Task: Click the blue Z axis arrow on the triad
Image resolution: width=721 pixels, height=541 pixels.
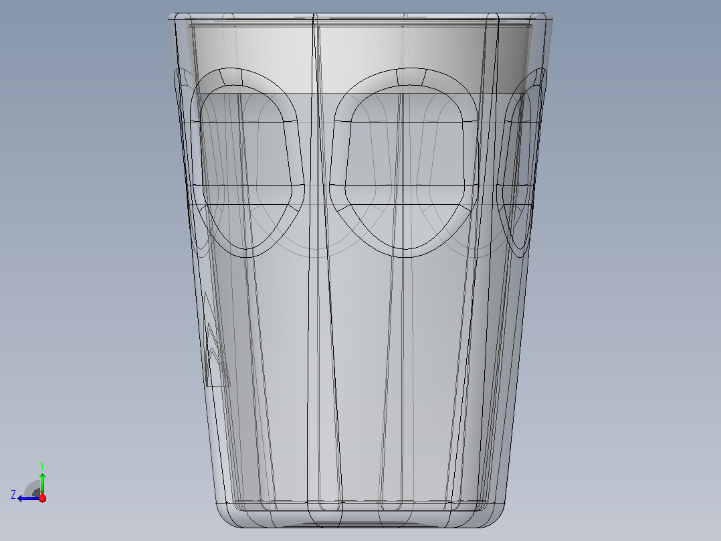Action: [29, 498]
